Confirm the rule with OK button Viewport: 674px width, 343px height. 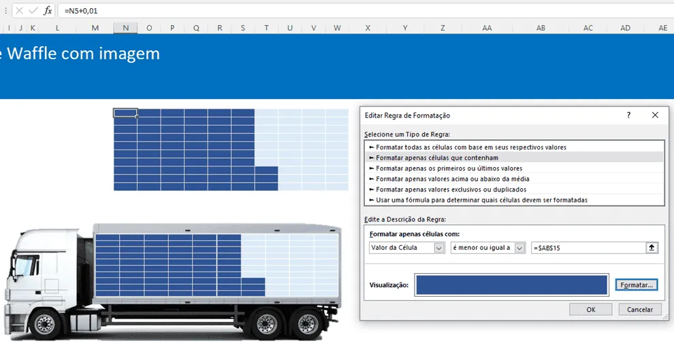pyautogui.click(x=591, y=309)
